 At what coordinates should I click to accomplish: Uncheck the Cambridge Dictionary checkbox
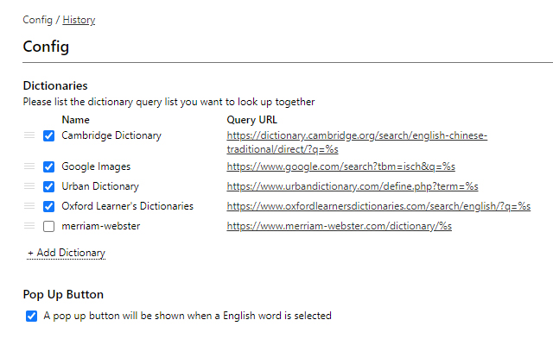coord(48,136)
